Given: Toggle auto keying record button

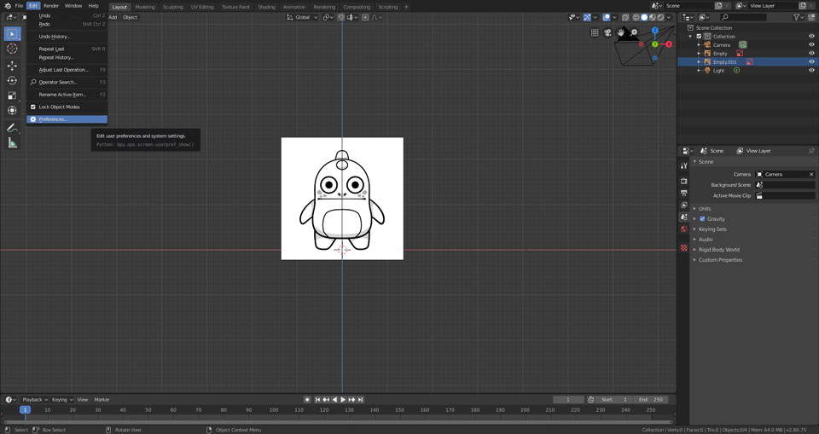Looking at the screenshot, I should pos(307,400).
